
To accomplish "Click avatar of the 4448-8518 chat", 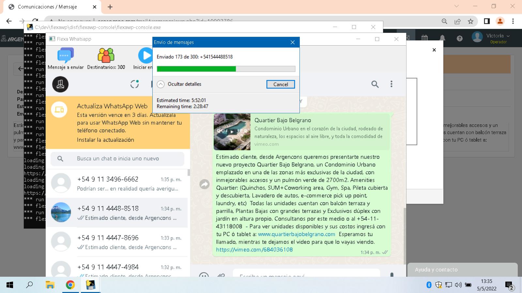I will [61, 212].
